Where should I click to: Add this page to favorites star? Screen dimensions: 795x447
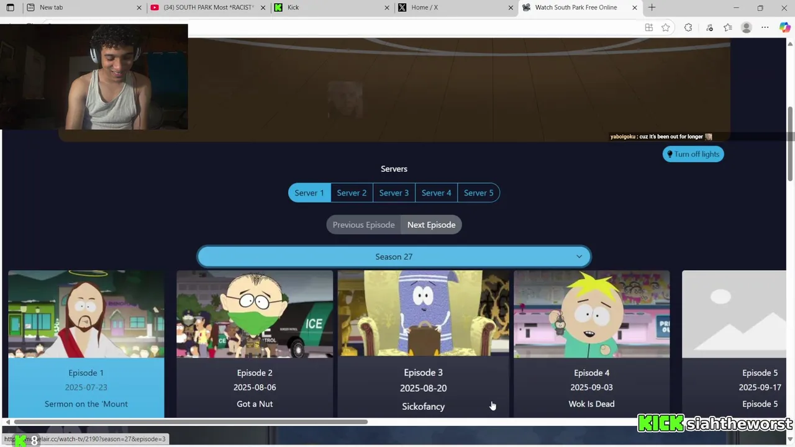[x=666, y=27]
